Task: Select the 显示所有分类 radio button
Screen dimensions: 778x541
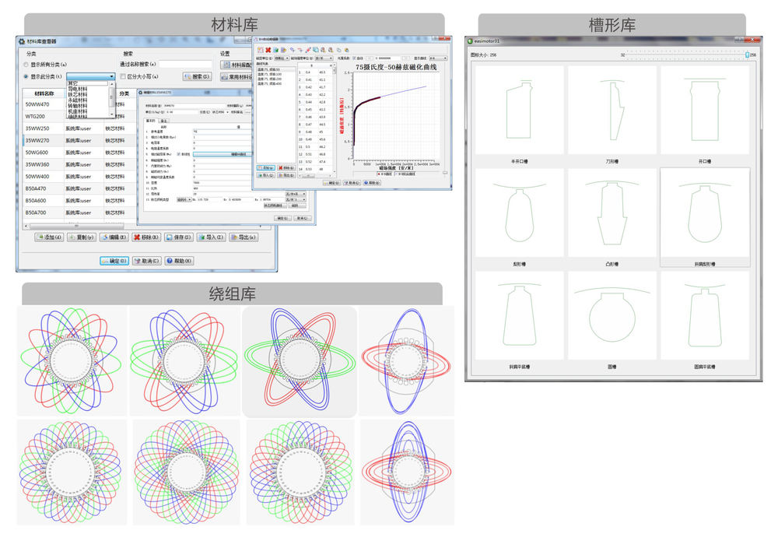Action: tap(26, 65)
